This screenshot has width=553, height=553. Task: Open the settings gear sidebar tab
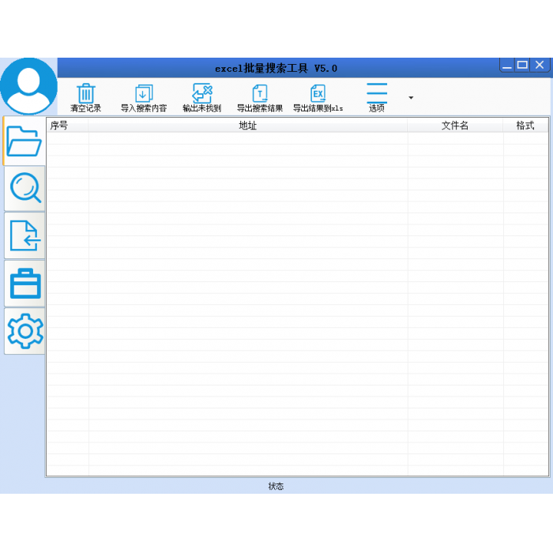coord(24,331)
